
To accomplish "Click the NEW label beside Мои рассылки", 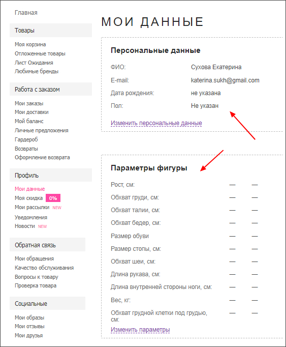I will click(57, 208).
